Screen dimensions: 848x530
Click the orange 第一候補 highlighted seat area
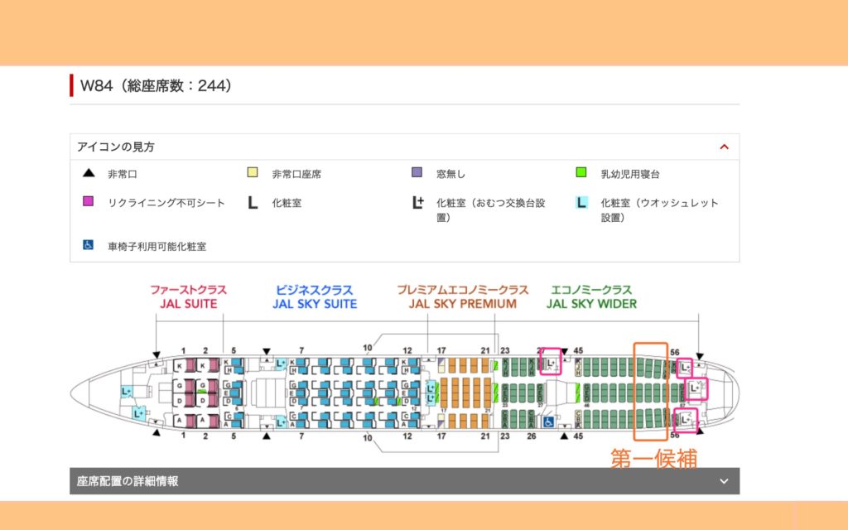pos(650,391)
